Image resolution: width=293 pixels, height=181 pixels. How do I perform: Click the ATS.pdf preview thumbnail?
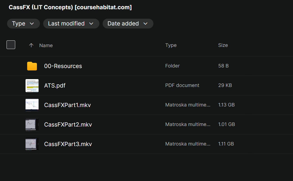32,86
